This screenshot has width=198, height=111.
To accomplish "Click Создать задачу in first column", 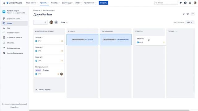I will [43, 89].
